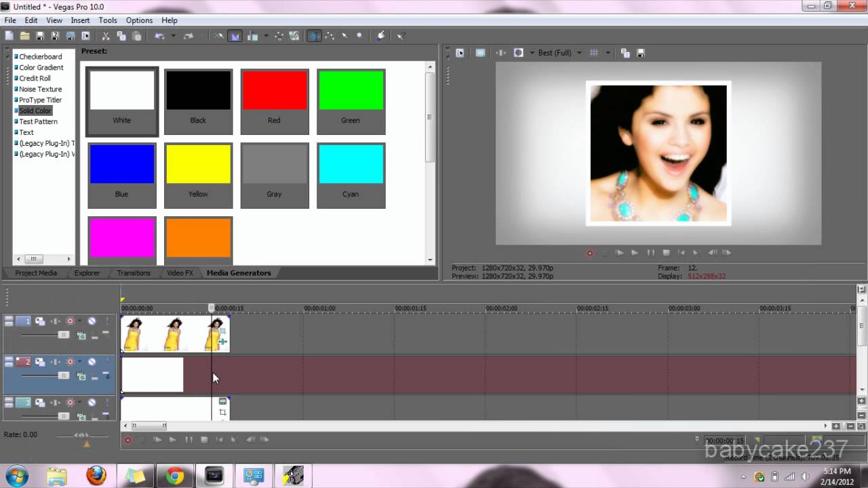This screenshot has width=868, height=488.
Task: Click the New project icon
Action: coord(9,36)
